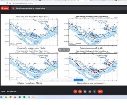Click the Hide link beside stop sharing
127x105 pixels.
point(86,80)
